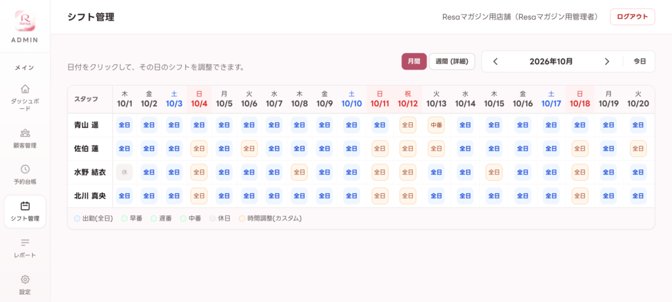Viewport: 672px width, 302px height.
Task: Click the Resa logo icon
Action: pyautogui.click(x=25, y=20)
